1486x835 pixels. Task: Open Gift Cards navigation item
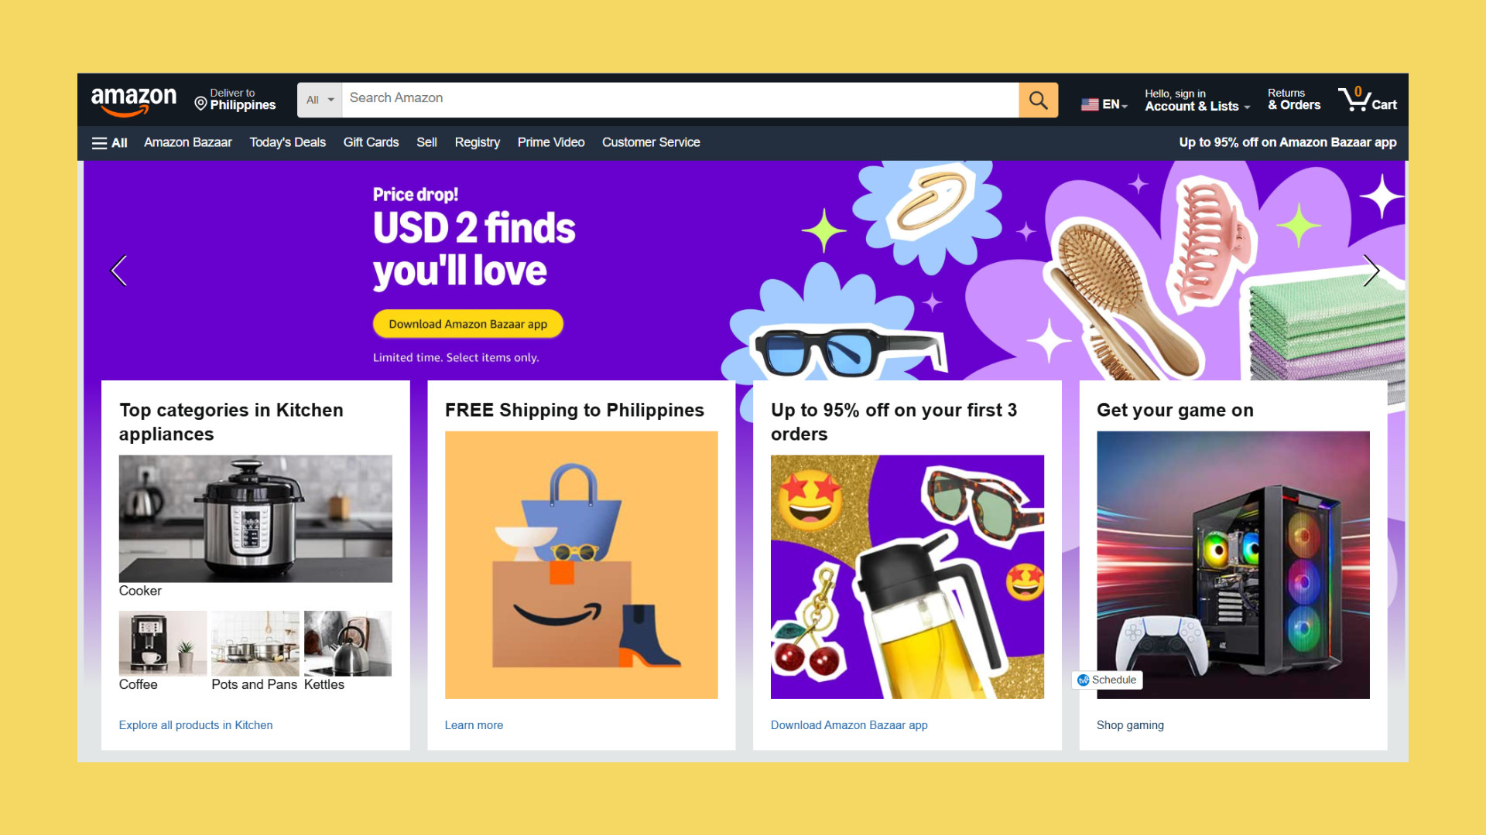(371, 142)
